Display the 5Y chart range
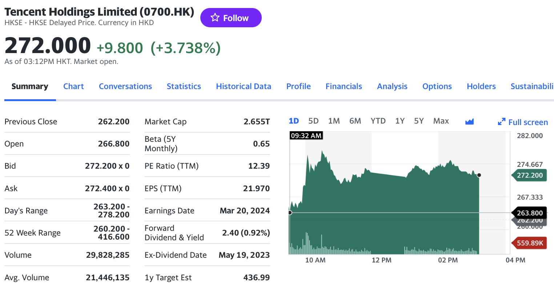Screen dimensions: 554x293 coord(419,121)
